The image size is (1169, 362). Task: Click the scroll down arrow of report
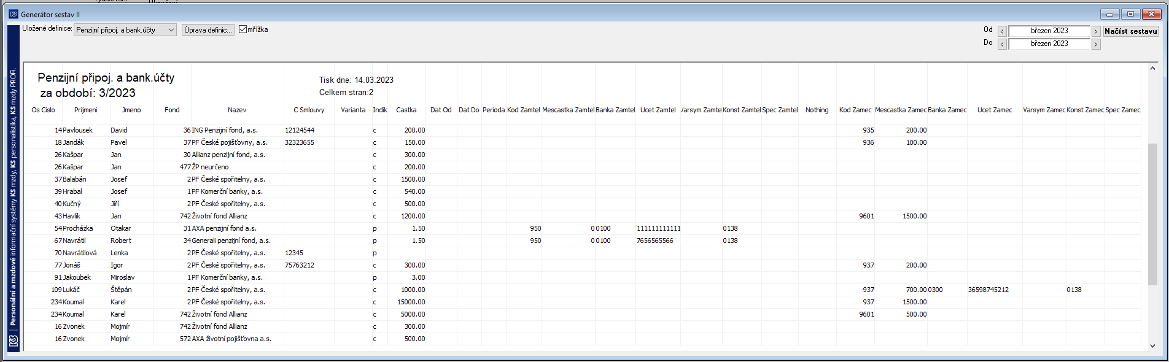1152,346
